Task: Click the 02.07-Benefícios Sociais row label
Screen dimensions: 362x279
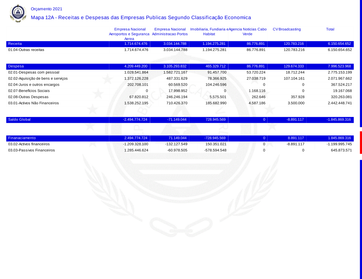Action: (29, 91)
